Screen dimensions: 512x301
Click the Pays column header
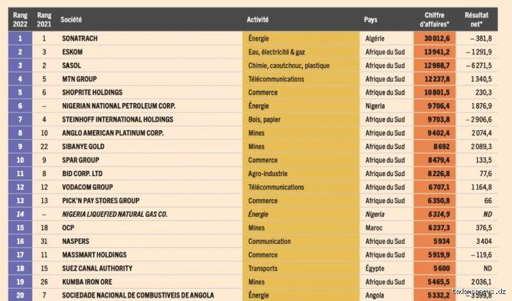coord(371,20)
